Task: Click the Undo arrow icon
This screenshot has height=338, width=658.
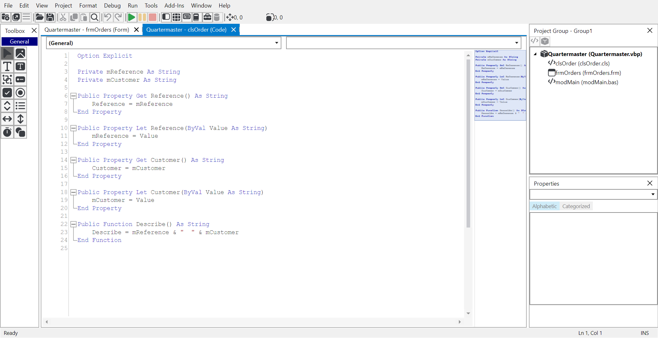Action: pos(108,17)
